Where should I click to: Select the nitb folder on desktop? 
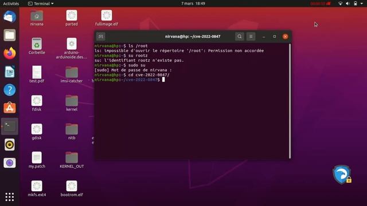(x=72, y=132)
